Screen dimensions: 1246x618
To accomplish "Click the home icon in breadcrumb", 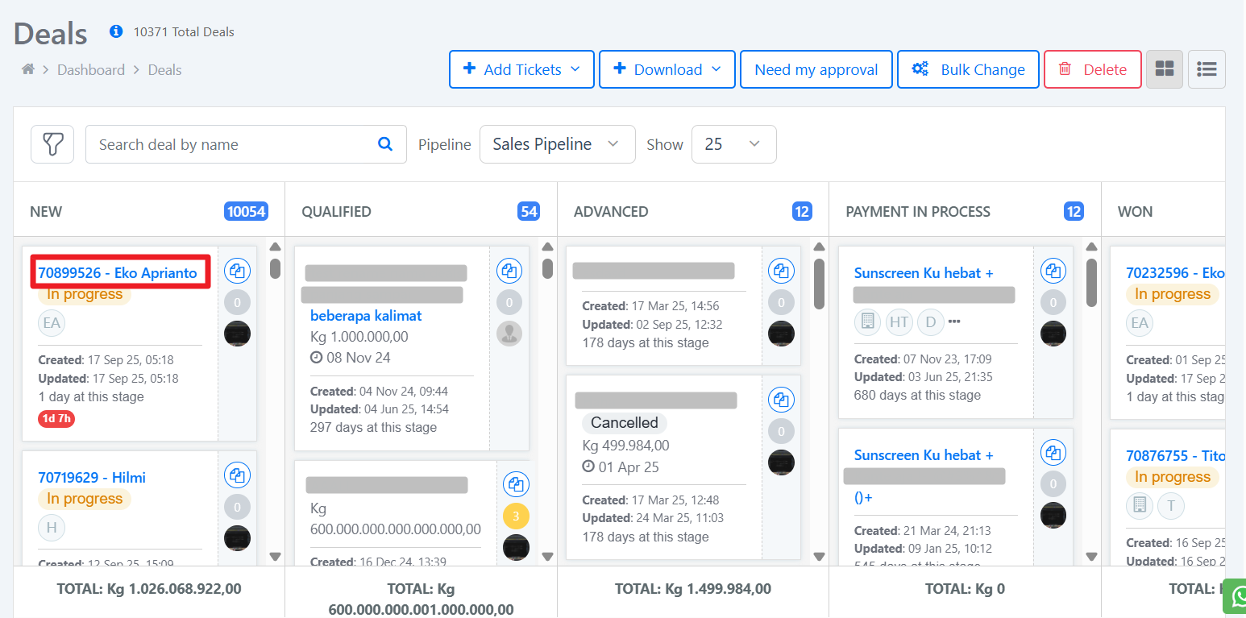I will [x=28, y=70].
